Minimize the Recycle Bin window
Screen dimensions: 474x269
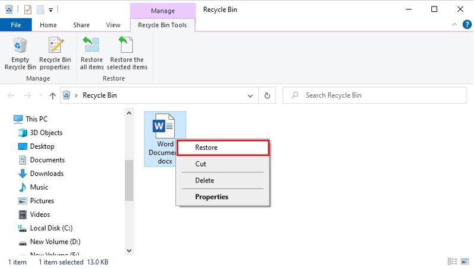tap(409, 9)
